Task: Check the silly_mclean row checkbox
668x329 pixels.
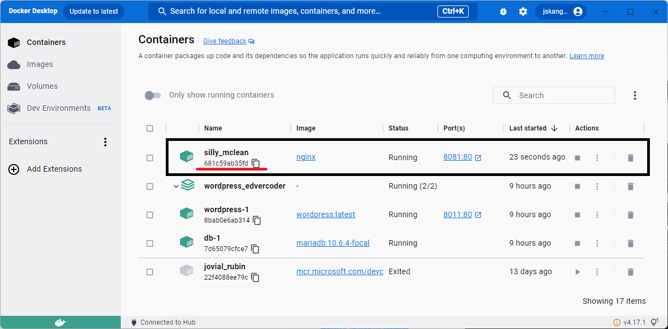Action: [150, 158]
